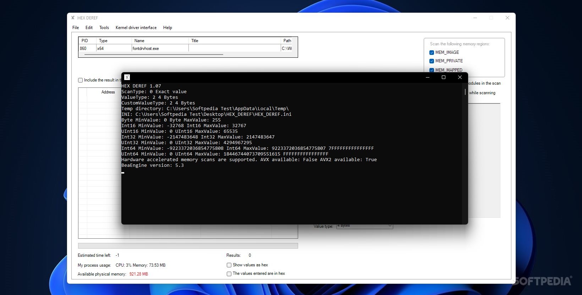Maximize the console window
Screen dimensions: 582x295
click(444, 77)
